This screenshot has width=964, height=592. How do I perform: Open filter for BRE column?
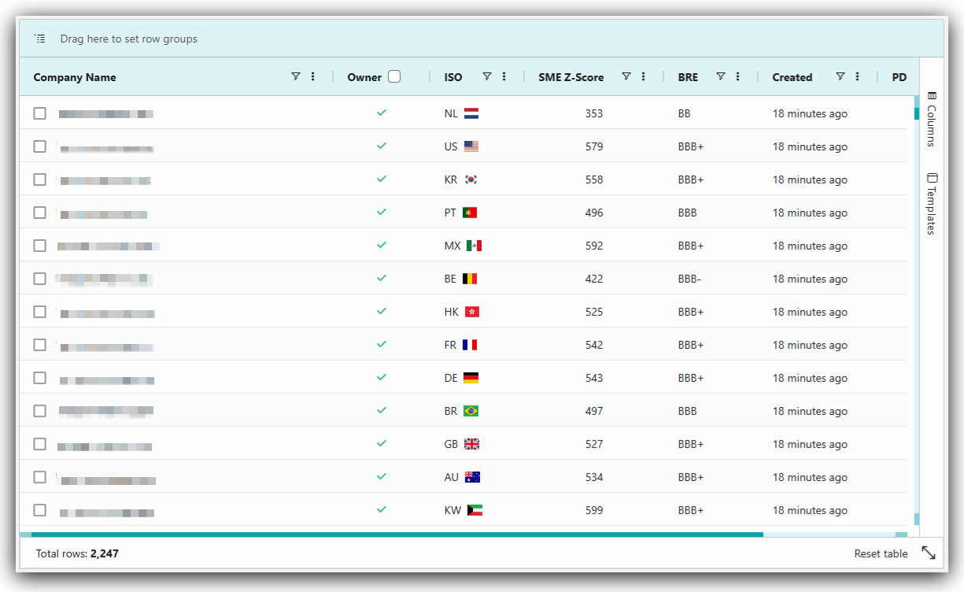coord(721,76)
